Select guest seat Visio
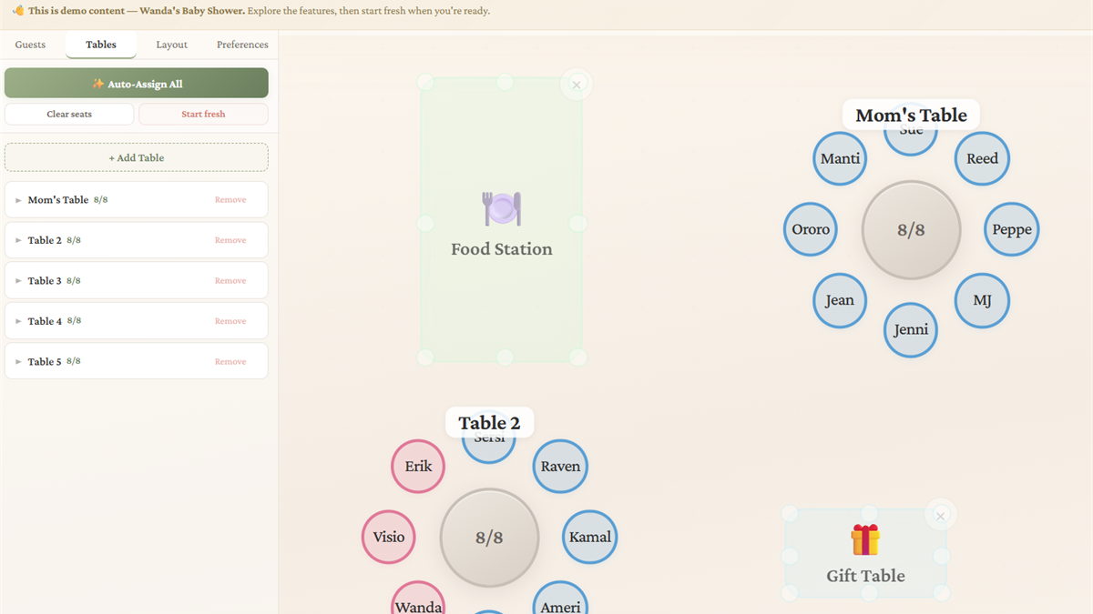This screenshot has height=614, width=1093. (x=389, y=537)
